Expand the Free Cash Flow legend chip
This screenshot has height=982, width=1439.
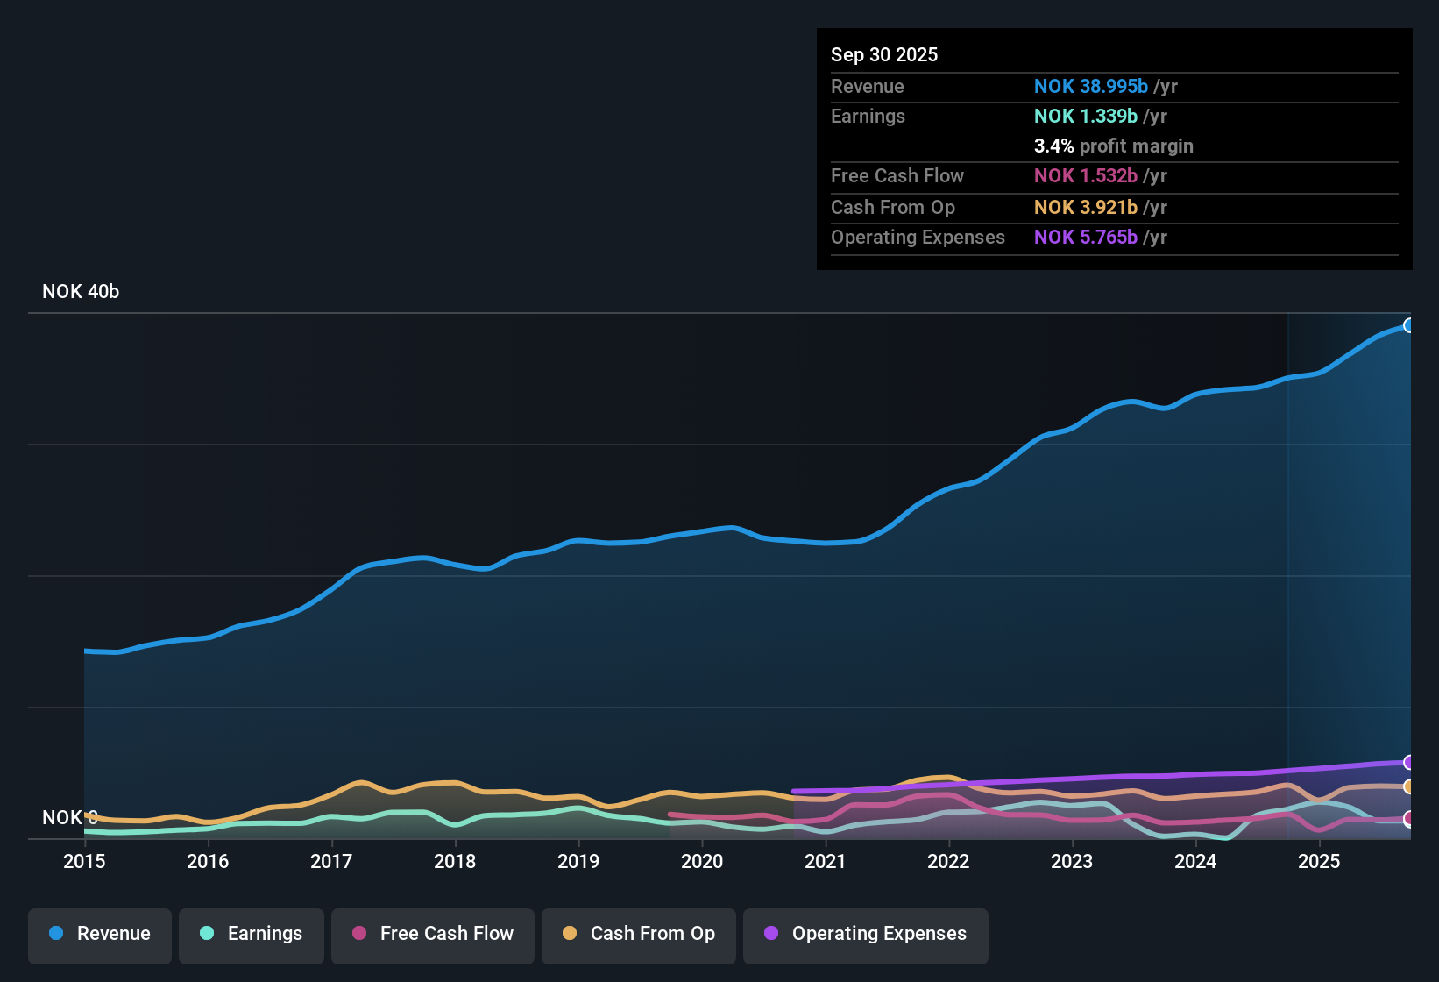point(432,934)
